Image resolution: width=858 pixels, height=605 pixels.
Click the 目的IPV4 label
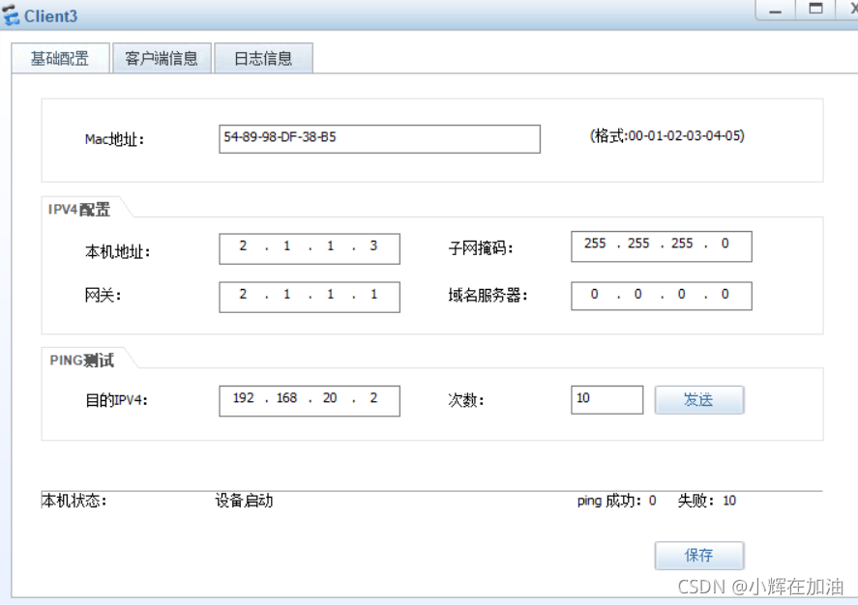click(x=116, y=400)
